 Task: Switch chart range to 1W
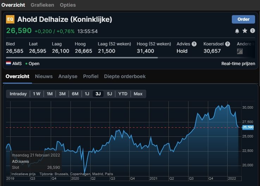[37, 94]
